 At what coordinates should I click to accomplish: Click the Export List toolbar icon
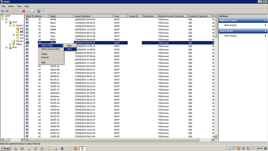(33, 11)
